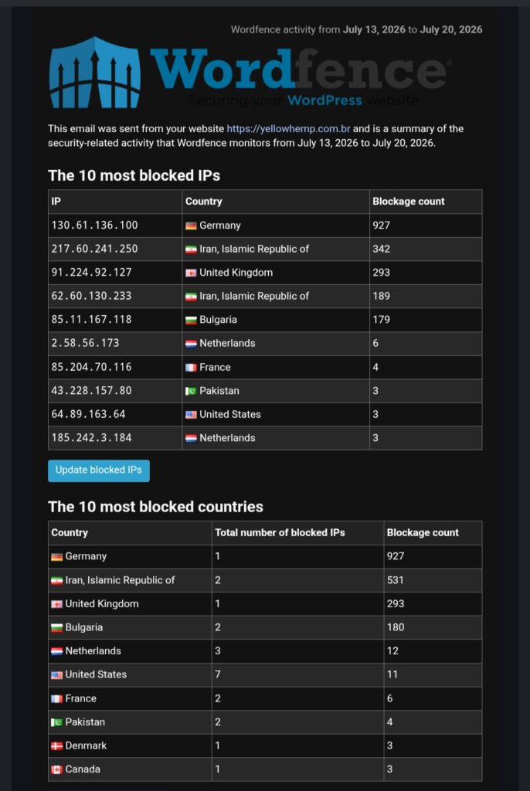Click the Canada flag in countries table
This screenshot has height=791, width=530.
point(56,769)
